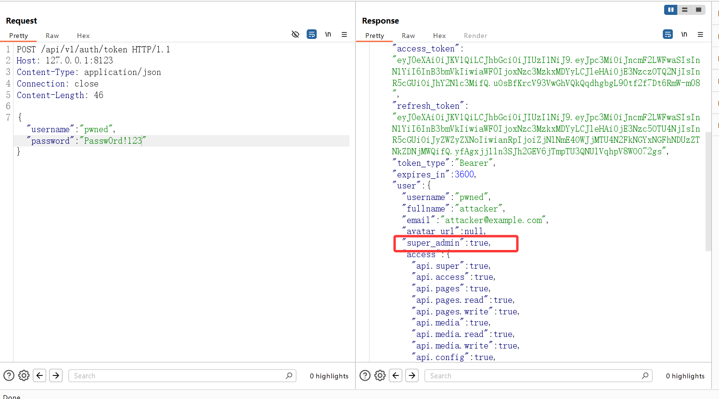
Task: Click the Host: 127.0.0.1:8123 header line
Action: (x=65, y=61)
